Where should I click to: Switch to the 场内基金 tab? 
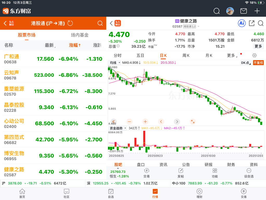coord(80,35)
